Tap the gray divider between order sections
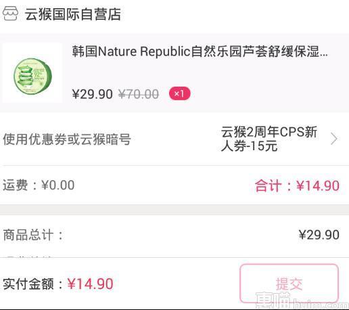 pyautogui.click(x=174, y=210)
